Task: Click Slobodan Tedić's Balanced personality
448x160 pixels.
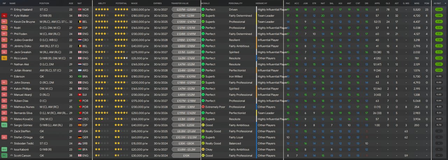Action: (234, 143)
